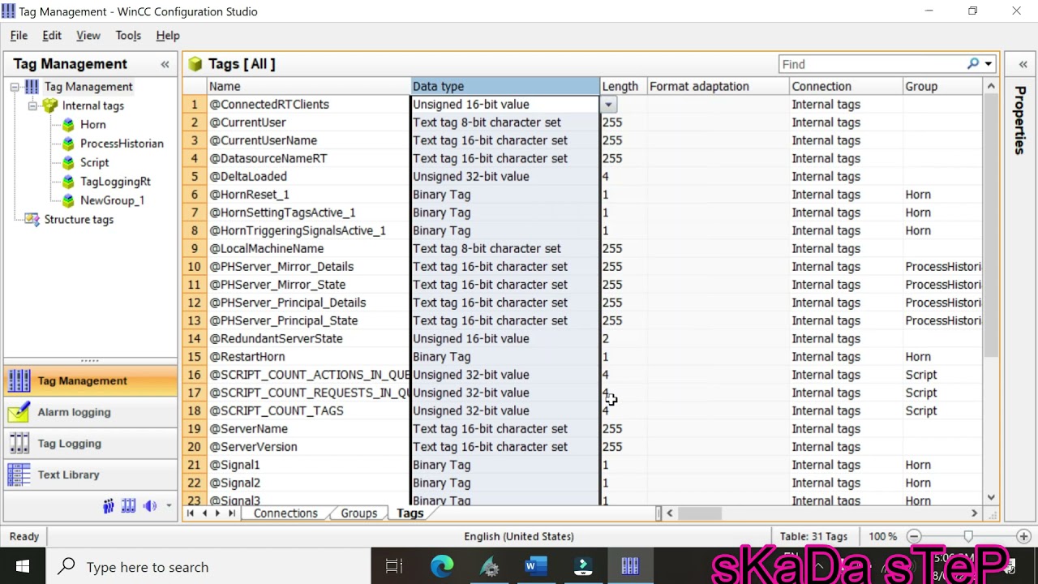
Task: Click the Find search magnifier icon
Action: point(973,64)
